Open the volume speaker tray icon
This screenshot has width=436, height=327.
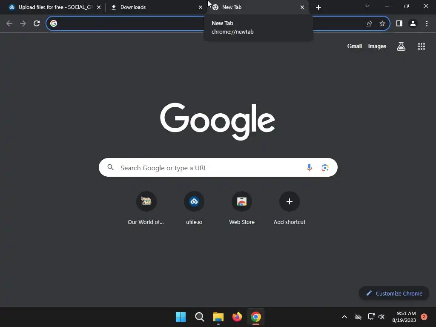[381, 317]
